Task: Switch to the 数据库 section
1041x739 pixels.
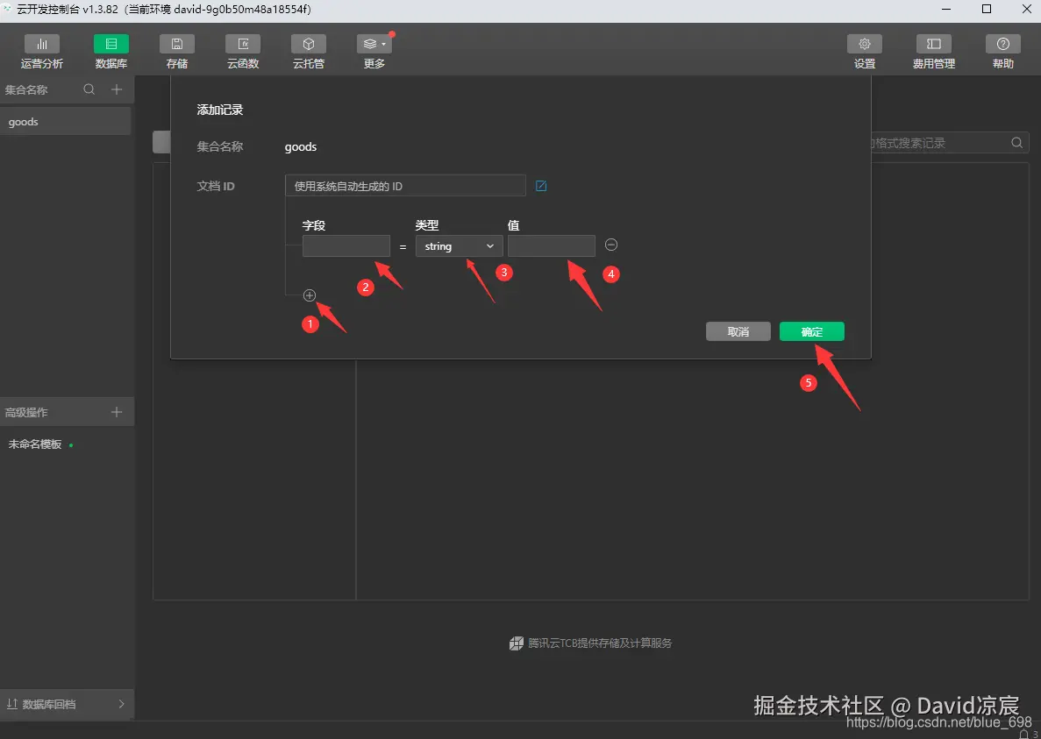Action: [111, 50]
